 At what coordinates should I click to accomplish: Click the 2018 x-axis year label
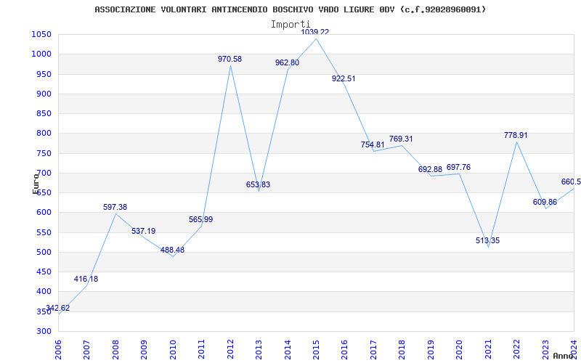[x=402, y=349]
